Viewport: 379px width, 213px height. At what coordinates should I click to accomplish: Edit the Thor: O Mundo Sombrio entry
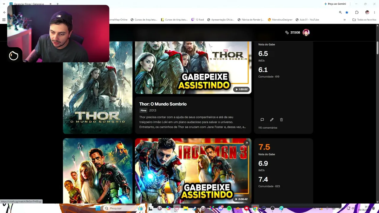pyautogui.click(x=272, y=120)
